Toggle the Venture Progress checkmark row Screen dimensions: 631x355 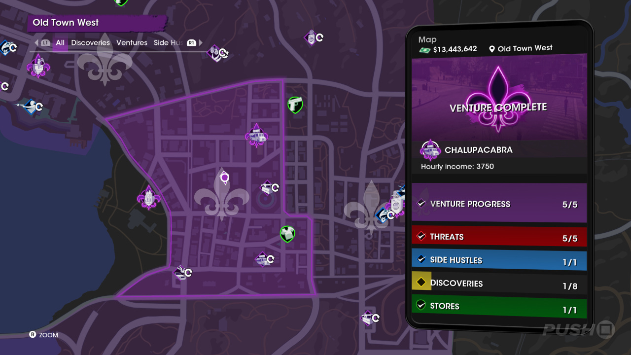click(x=499, y=203)
